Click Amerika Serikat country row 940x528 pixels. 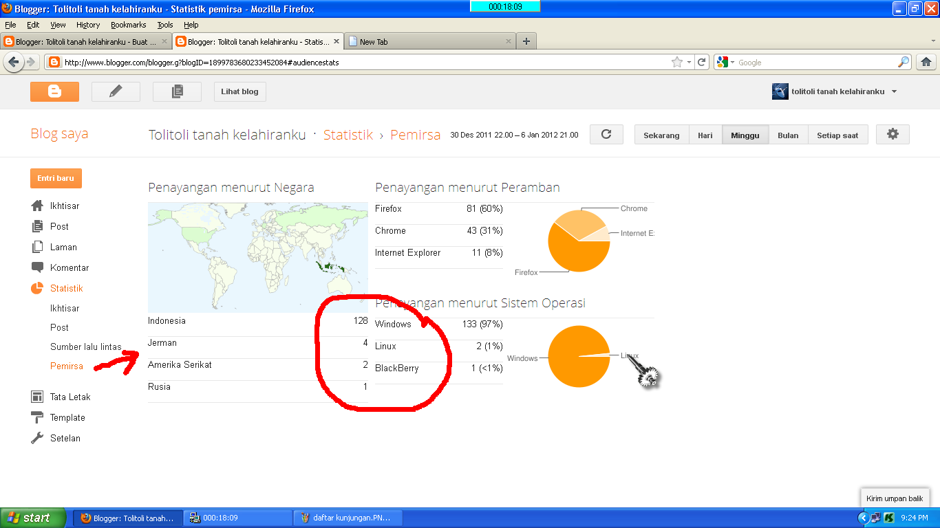(258, 365)
